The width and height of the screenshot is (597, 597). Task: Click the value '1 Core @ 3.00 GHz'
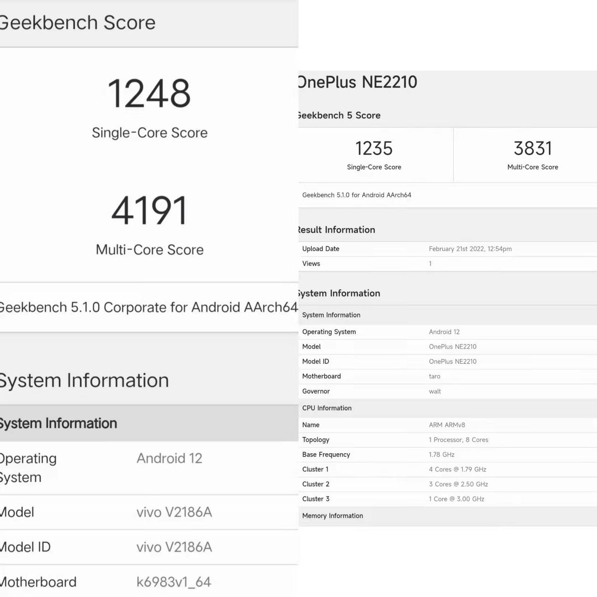click(x=457, y=499)
